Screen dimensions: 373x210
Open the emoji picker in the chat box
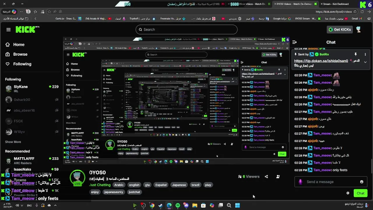point(362,182)
